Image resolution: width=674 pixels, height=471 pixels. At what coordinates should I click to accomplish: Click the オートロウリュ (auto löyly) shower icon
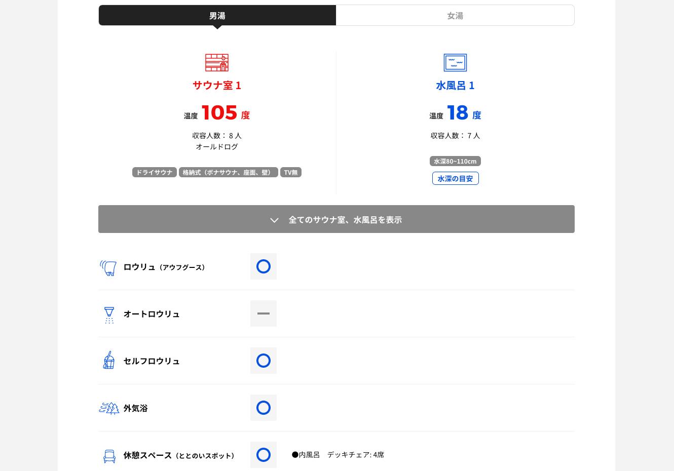(109, 315)
